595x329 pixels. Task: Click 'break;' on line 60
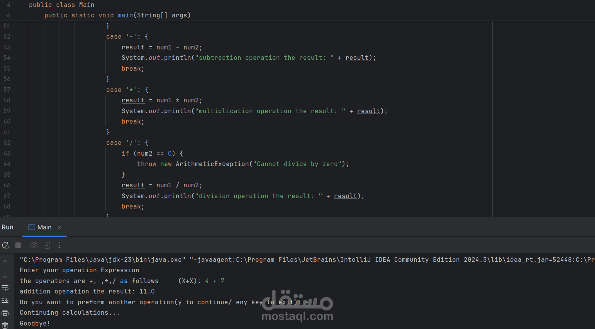[133, 122]
